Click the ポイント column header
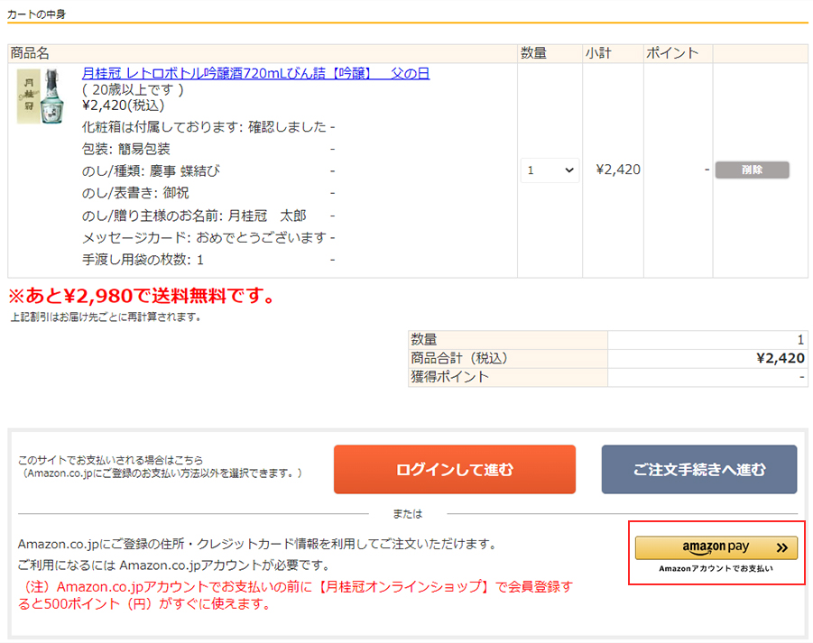813x643 pixels. point(672,53)
